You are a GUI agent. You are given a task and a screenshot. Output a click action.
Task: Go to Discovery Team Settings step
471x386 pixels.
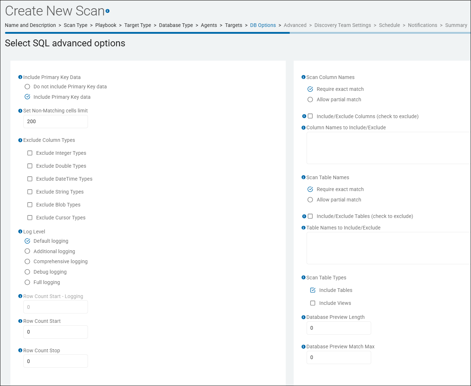click(343, 25)
